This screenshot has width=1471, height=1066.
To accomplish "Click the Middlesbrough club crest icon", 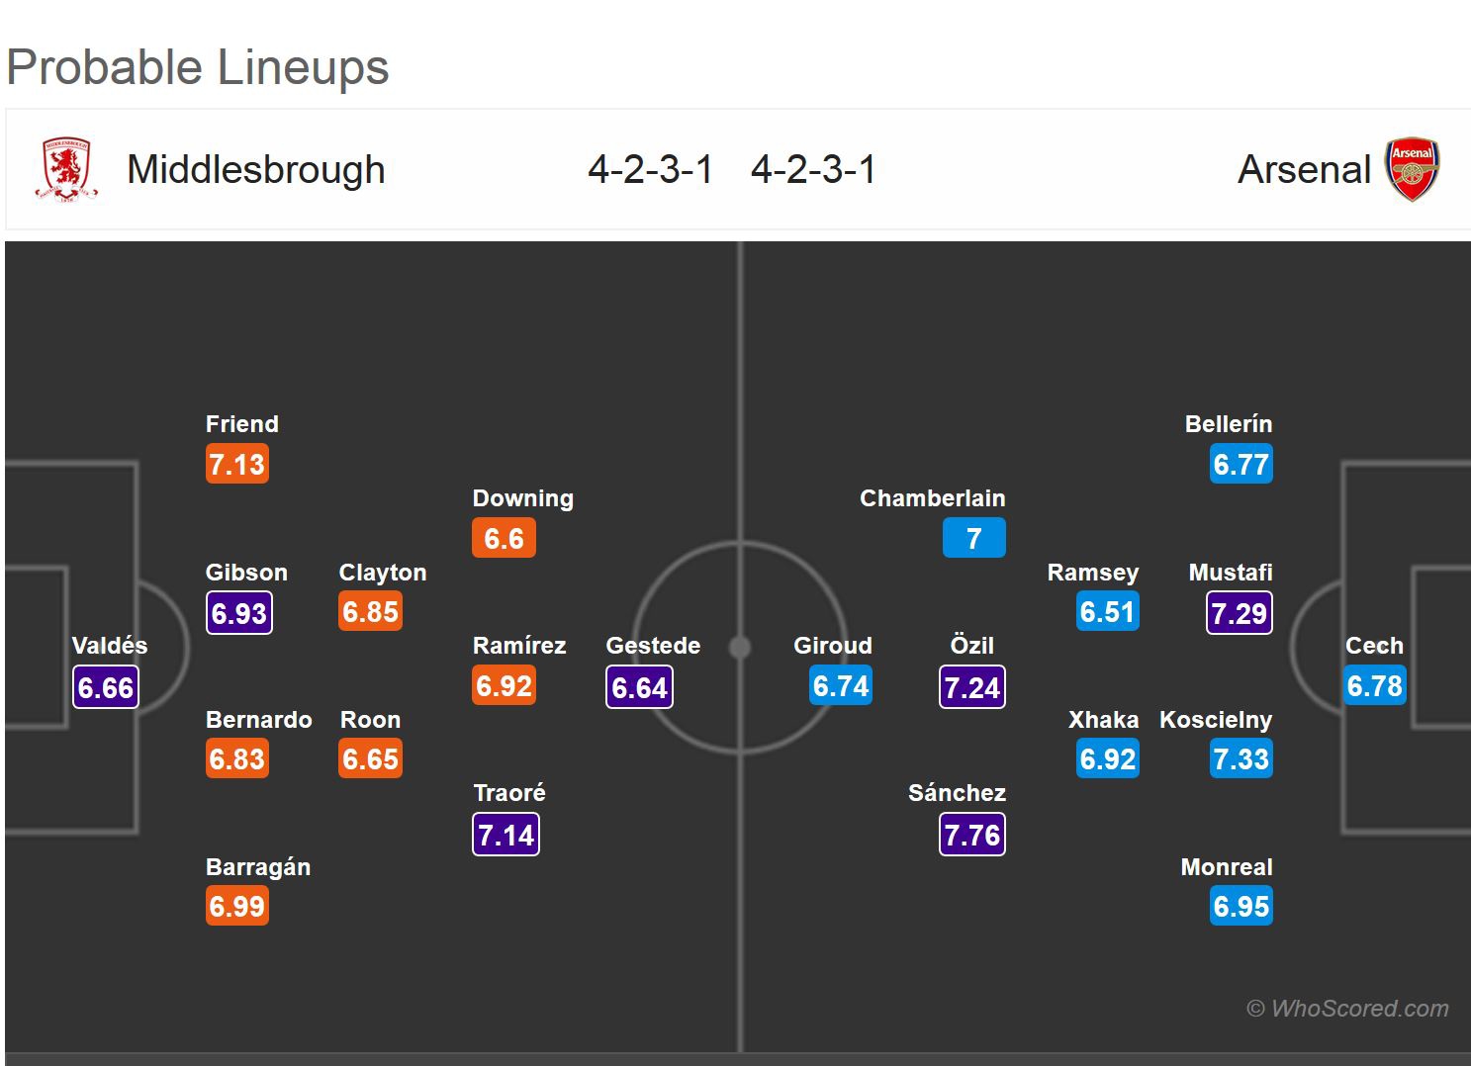I will click(x=65, y=170).
